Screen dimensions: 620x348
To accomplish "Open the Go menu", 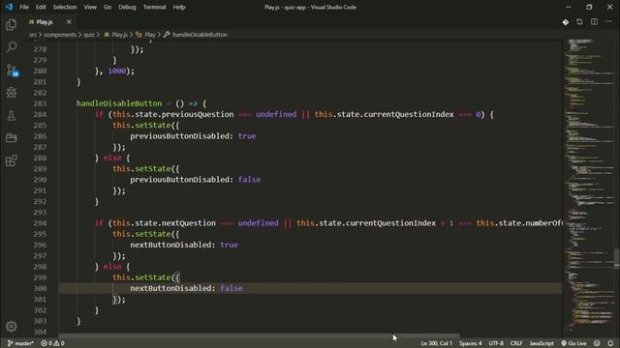I will coord(108,7).
